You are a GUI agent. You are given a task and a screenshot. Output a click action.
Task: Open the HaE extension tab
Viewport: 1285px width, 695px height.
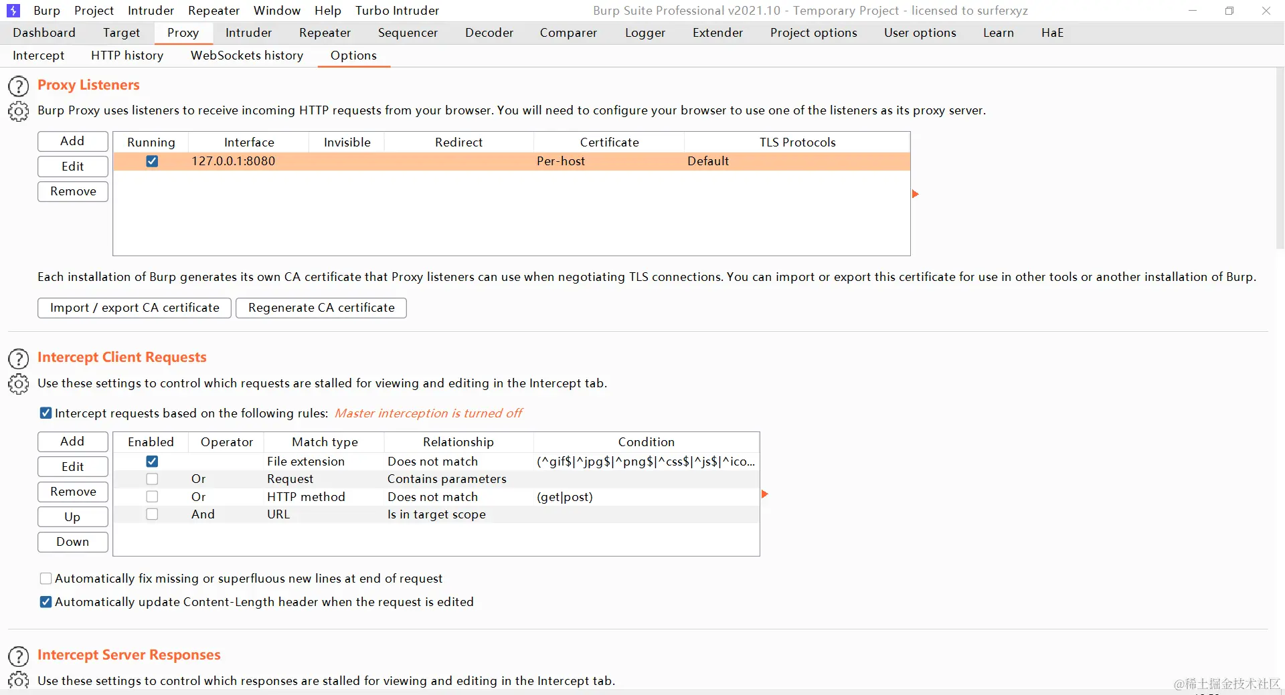tap(1052, 33)
